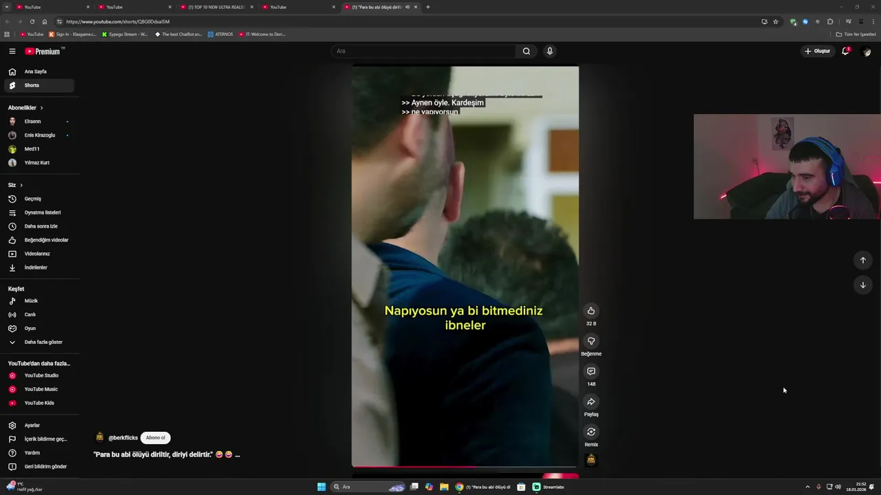Open YouTube Studio link
The height and width of the screenshot is (495, 881).
click(39, 375)
